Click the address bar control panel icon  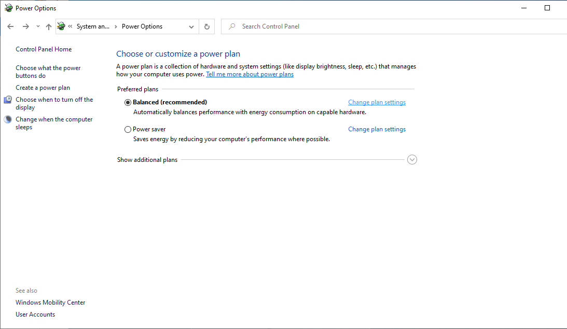point(61,26)
